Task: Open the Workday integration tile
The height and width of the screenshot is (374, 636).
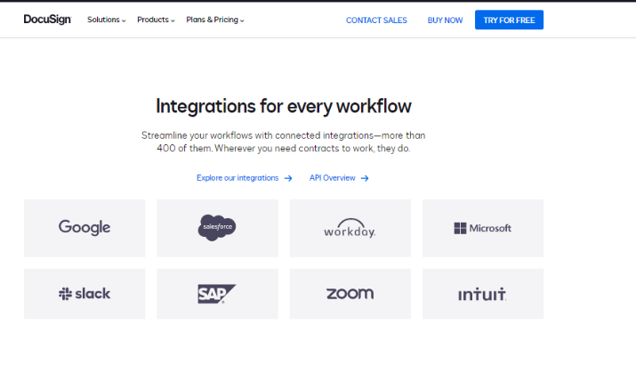Action: click(350, 228)
